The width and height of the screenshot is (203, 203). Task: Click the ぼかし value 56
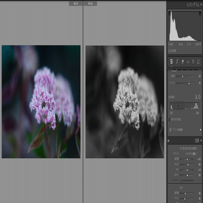pyautogui.click(x=199, y=175)
